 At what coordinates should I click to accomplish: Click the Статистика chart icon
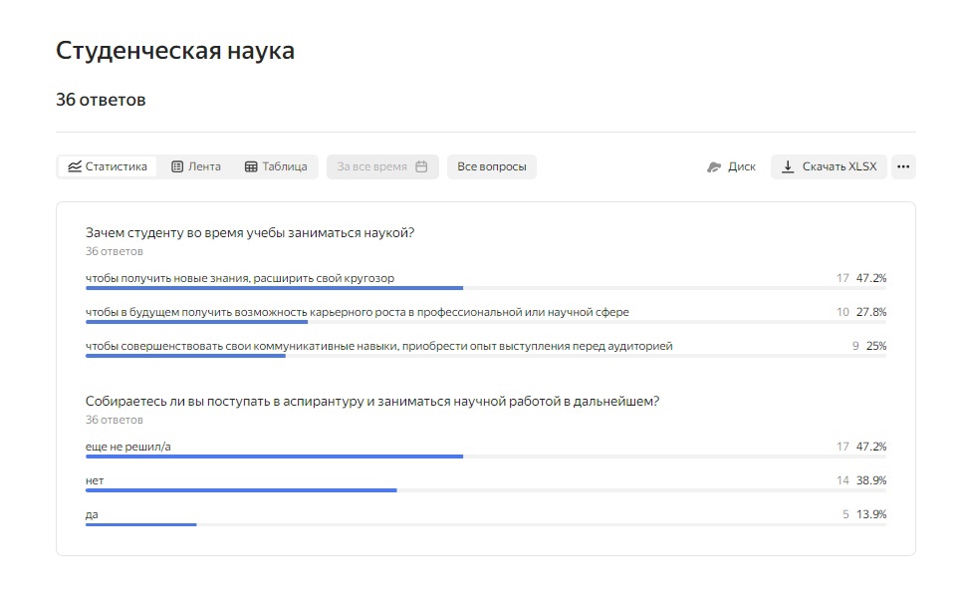[x=75, y=166]
